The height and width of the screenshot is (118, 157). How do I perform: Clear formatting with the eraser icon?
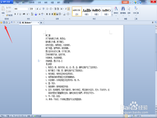point(43,9)
